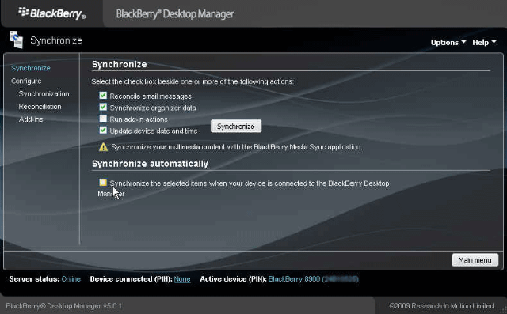This screenshot has width=507, height=314.
Task: Click the Desktop Manager v5.0.1 version text
Action: point(63,305)
